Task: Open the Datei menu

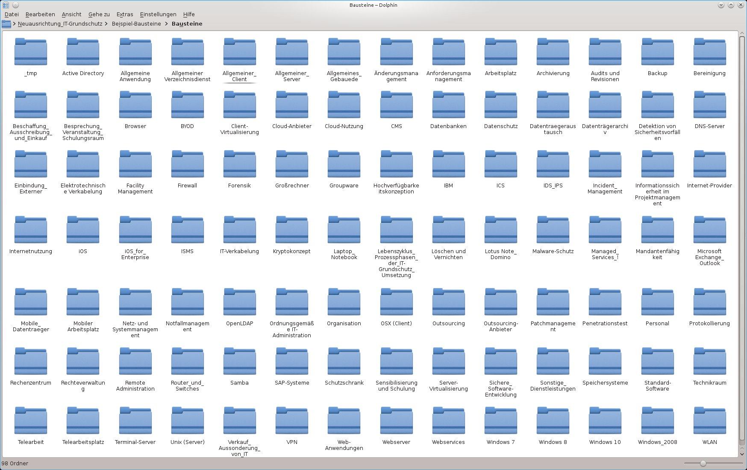Action: tap(12, 14)
